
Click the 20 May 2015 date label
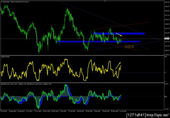pyautogui.click(x=114, y=111)
